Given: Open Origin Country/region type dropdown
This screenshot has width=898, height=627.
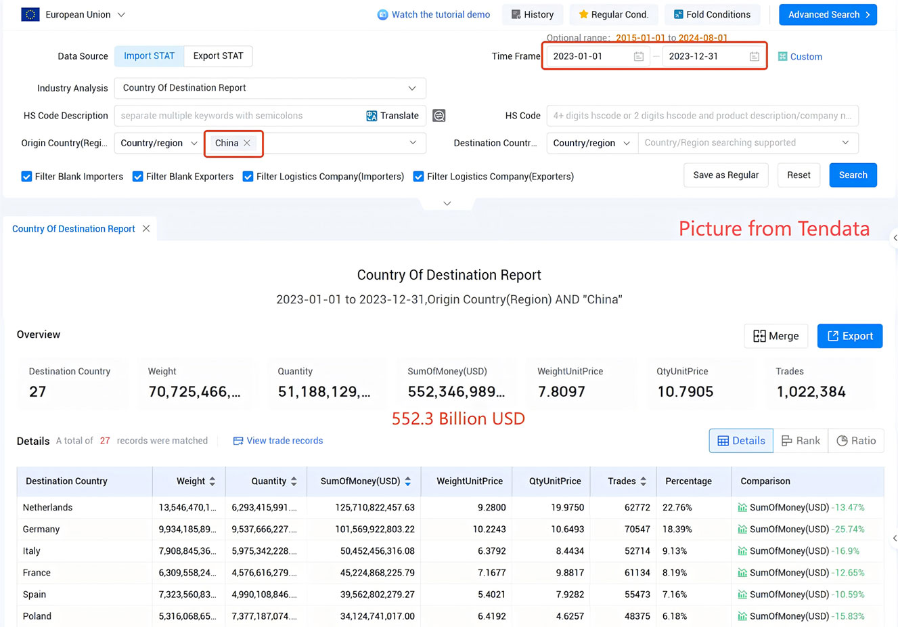Looking at the screenshot, I should click(x=159, y=143).
